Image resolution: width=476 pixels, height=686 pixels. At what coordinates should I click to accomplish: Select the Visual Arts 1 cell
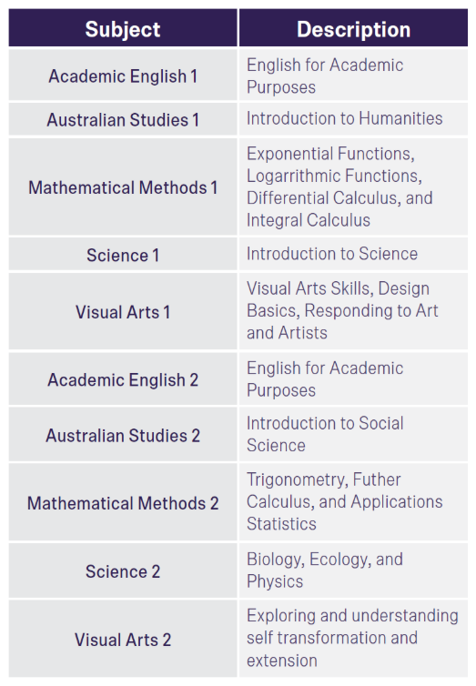(123, 311)
